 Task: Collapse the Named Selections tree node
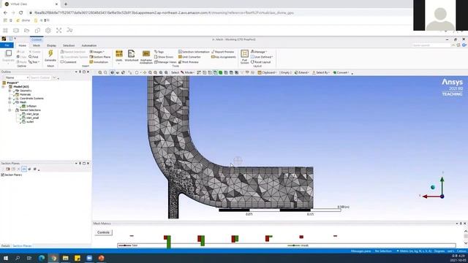pyautogui.click(x=10, y=110)
